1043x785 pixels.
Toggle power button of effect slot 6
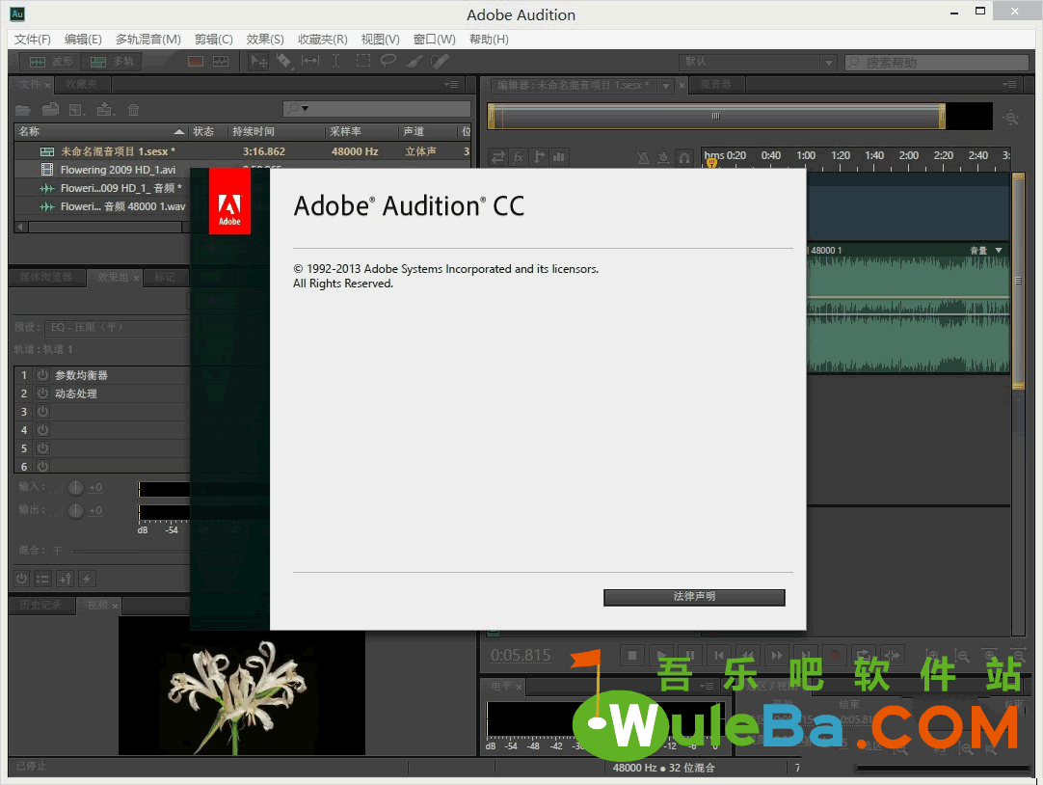42,467
